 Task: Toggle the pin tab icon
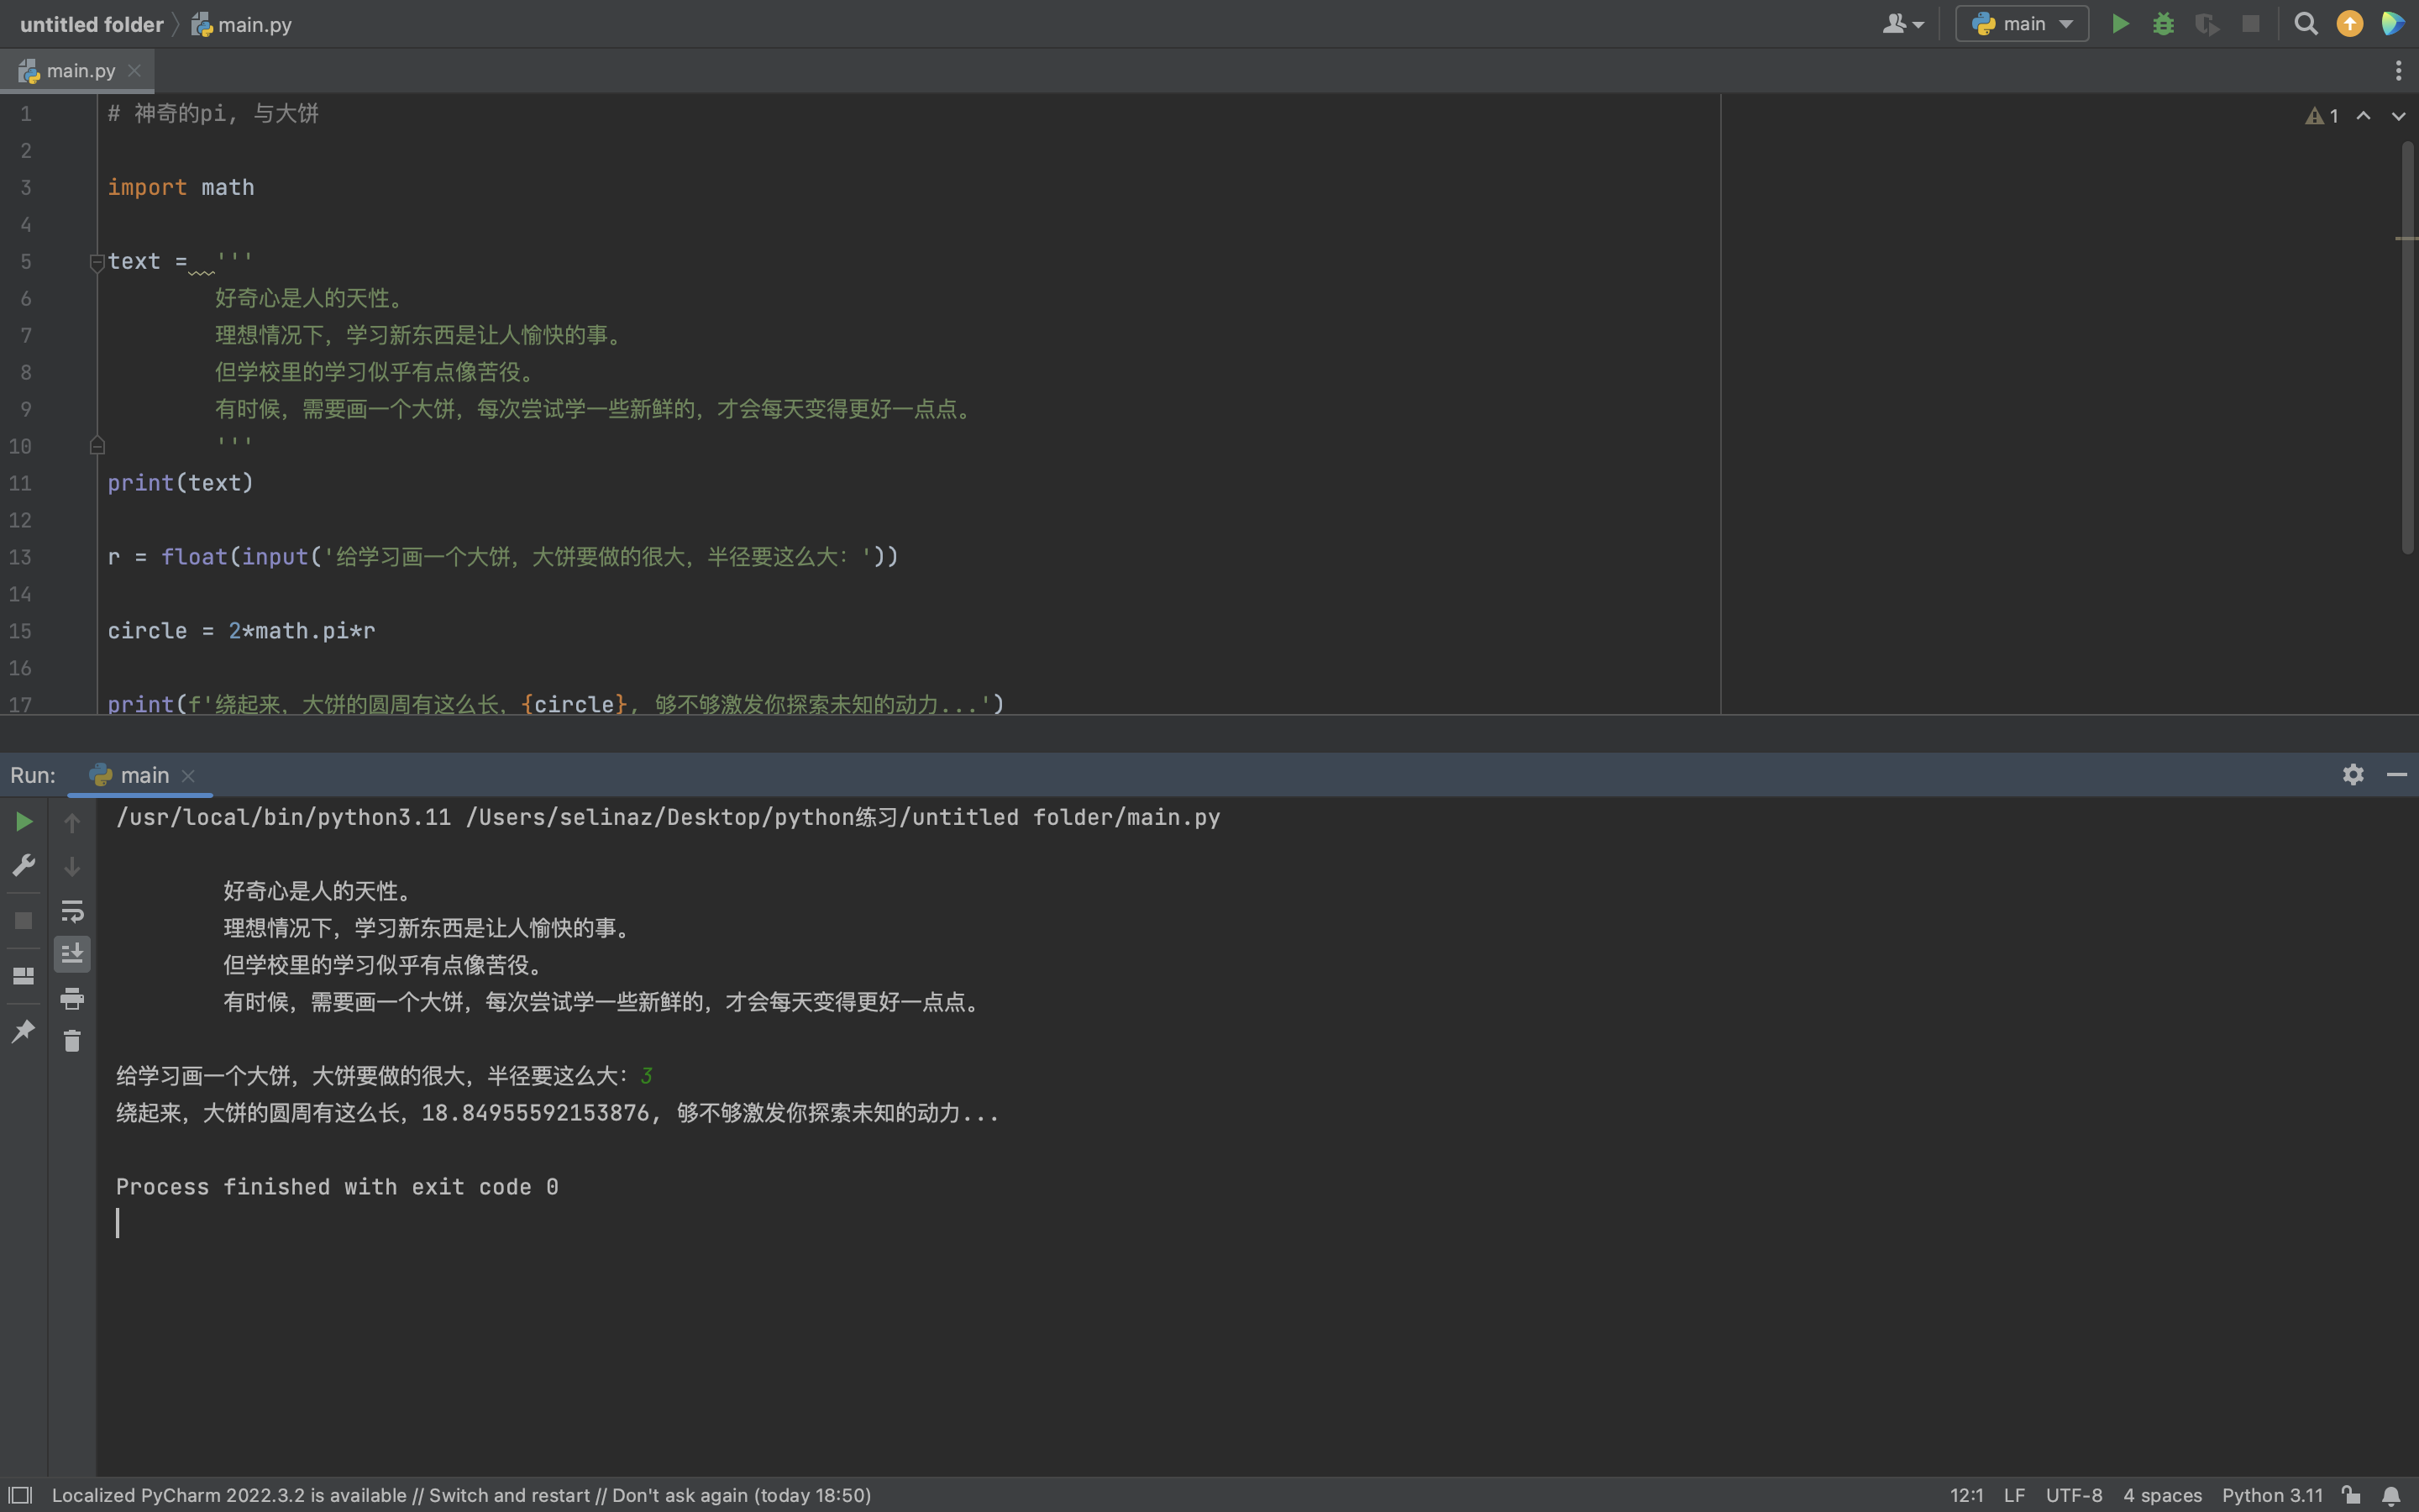[24, 1031]
